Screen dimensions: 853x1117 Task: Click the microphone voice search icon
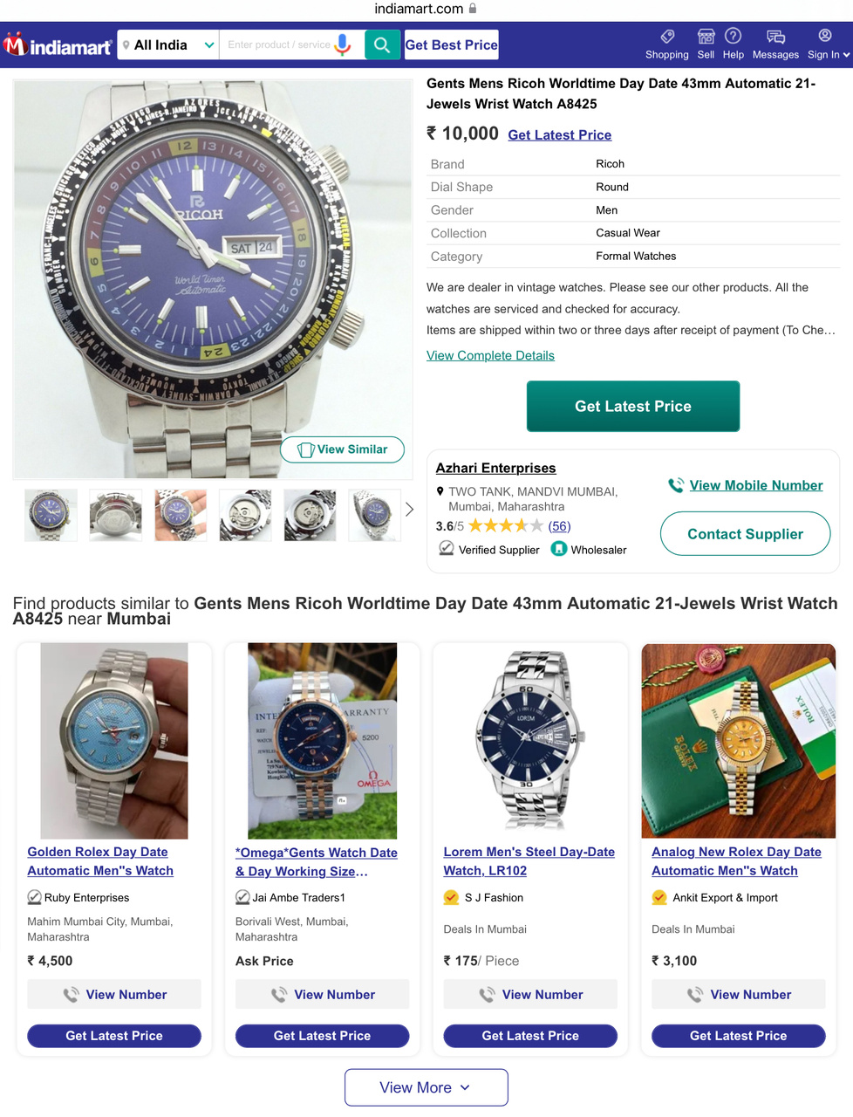click(x=343, y=45)
